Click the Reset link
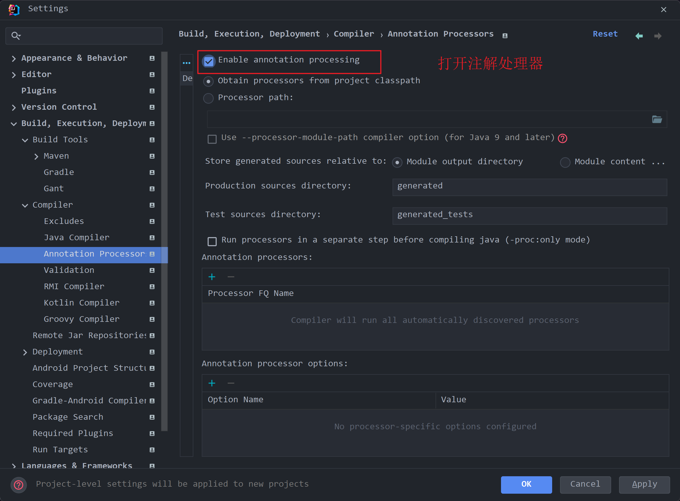The width and height of the screenshot is (680, 501). pyautogui.click(x=605, y=34)
